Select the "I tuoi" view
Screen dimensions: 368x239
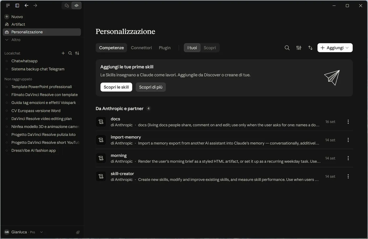[x=192, y=48]
